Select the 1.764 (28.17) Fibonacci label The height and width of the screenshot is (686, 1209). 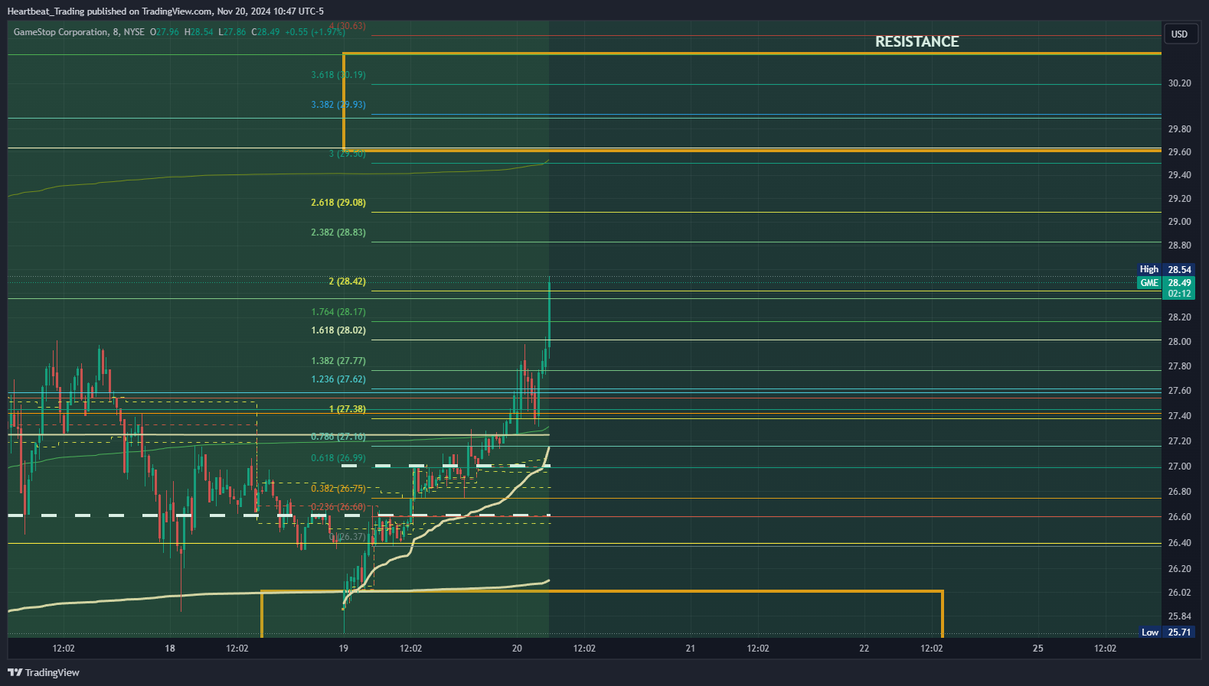338,312
